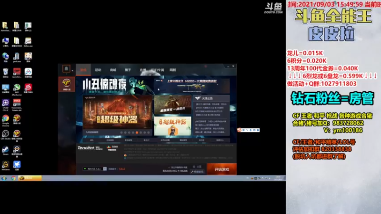Open the small cartoon 超级神器 thumbnail
Image resolution: width=381 pixels, height=214 pixels.
172,126
